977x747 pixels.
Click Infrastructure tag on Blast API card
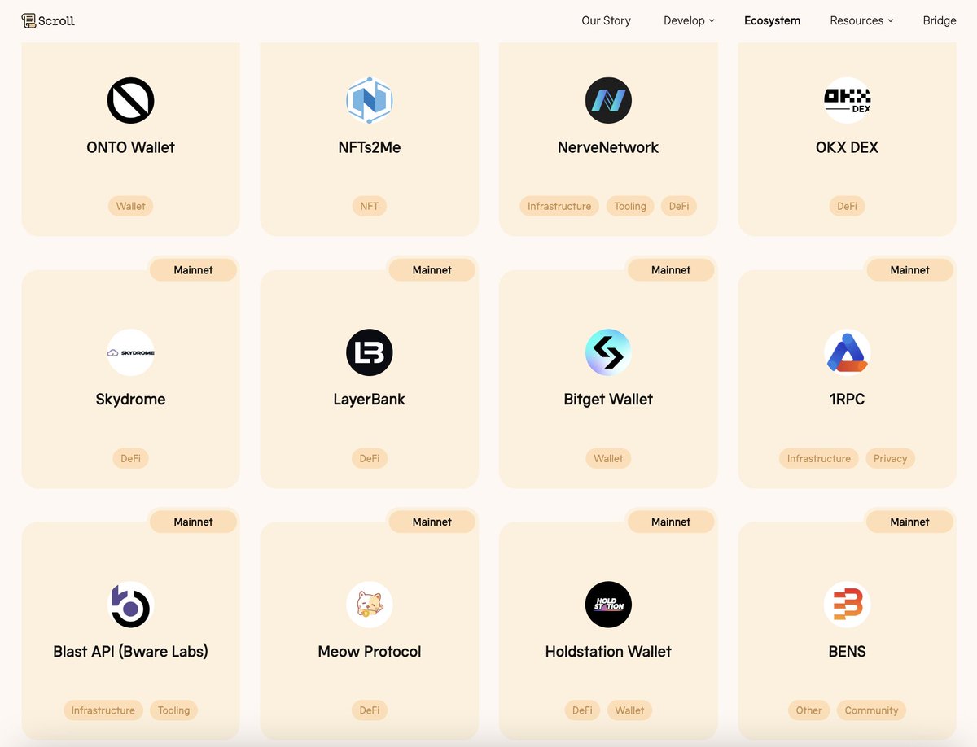[x=103, y=710]
